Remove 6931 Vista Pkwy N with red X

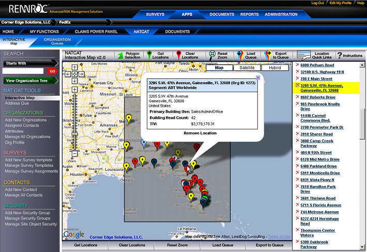pos(298,180)
